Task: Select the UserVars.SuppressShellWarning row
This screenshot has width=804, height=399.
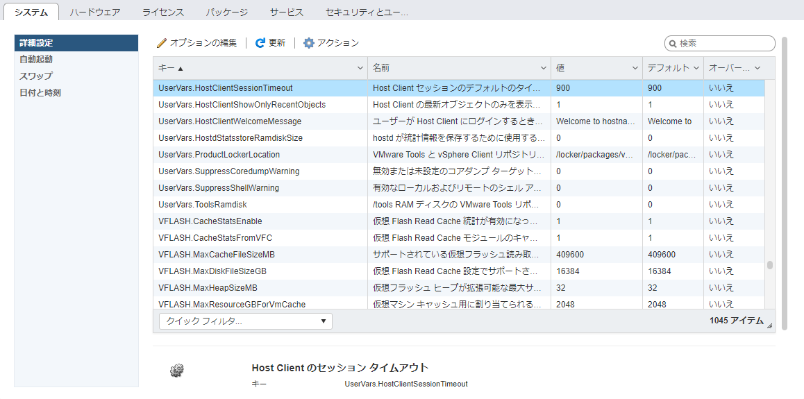Action: [x=459, y=188]
